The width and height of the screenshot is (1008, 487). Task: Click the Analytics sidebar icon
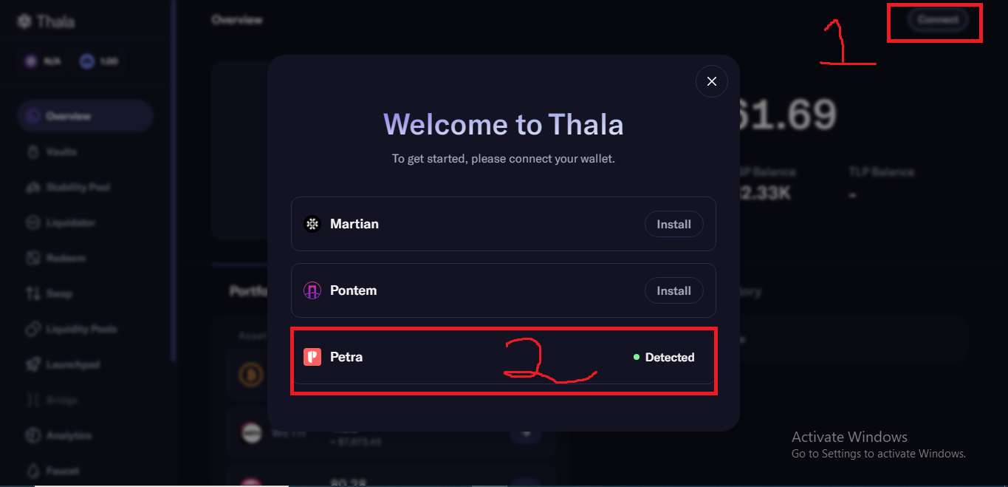pos(32,435)
